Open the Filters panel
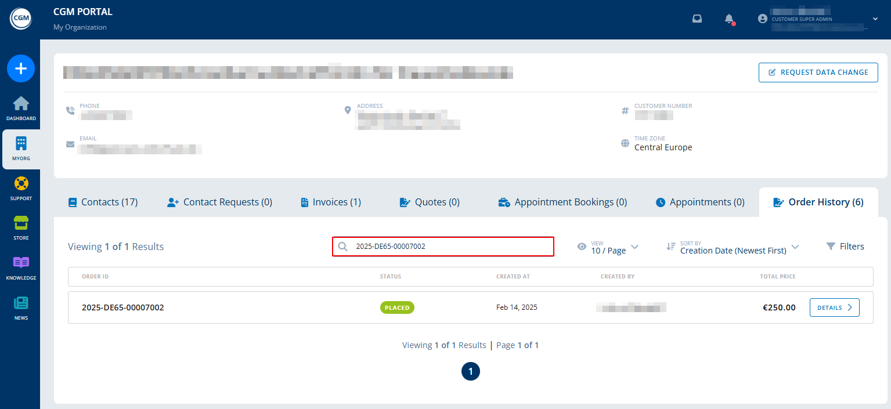This screenshot has width=891, height=409. click(x=845, y=246)
